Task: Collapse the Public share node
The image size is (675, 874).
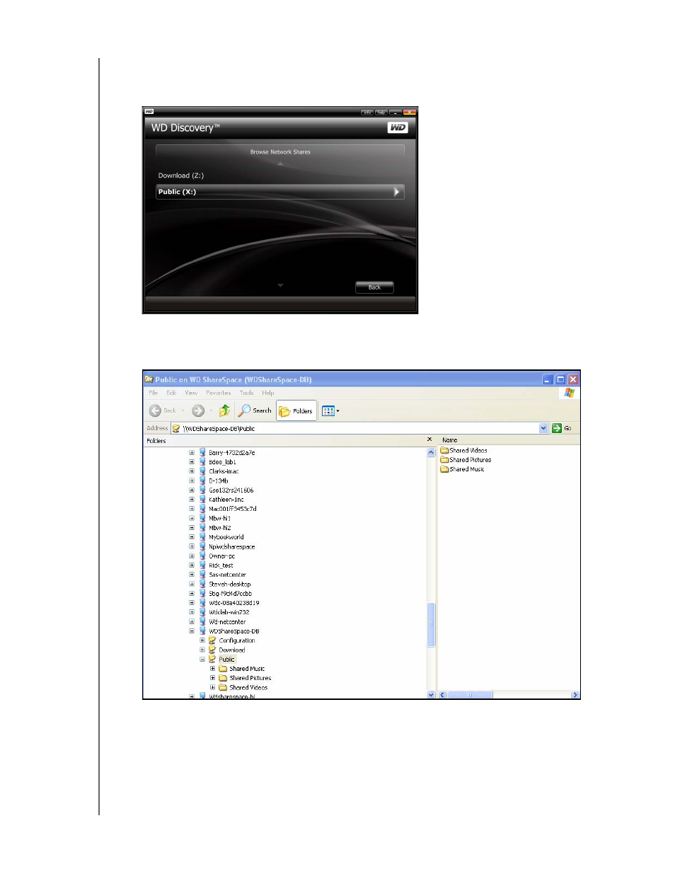Action: pyautogui.click(x=202, y=660)
